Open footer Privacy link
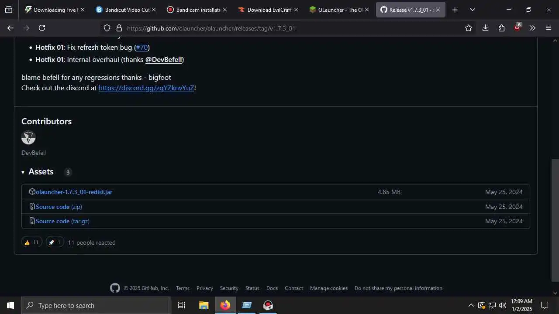 click(205, 288)
